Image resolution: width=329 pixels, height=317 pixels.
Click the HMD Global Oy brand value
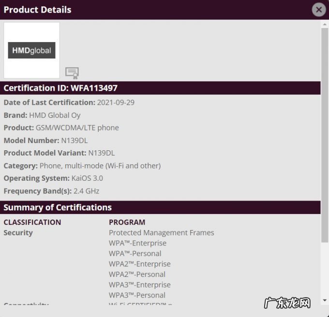coord(55,115)
